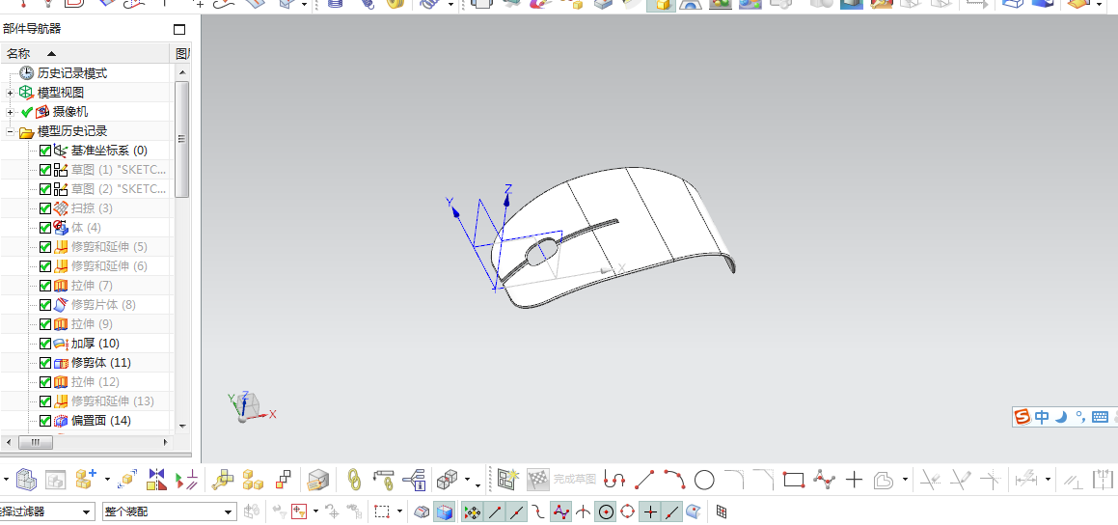Uncheck the 基准坐标系 (0) checkbox

coord(45,151)
